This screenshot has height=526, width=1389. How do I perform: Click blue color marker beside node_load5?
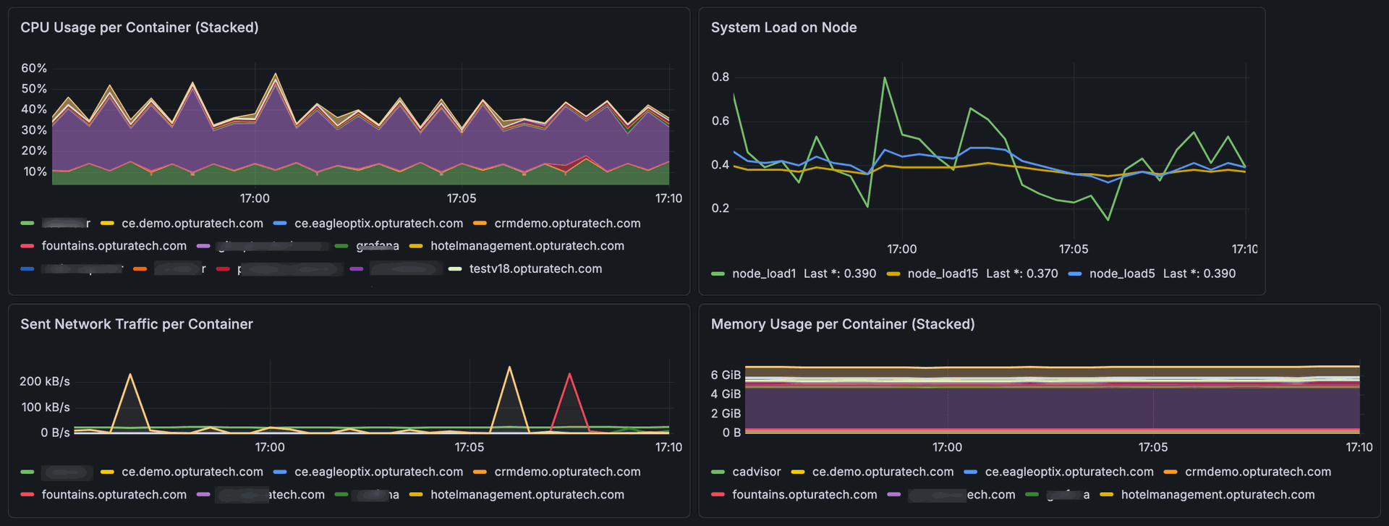[1075, 273]
